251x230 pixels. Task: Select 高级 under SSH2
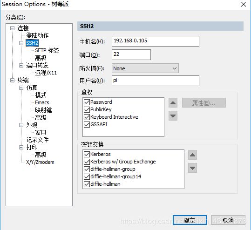[41, 58]
